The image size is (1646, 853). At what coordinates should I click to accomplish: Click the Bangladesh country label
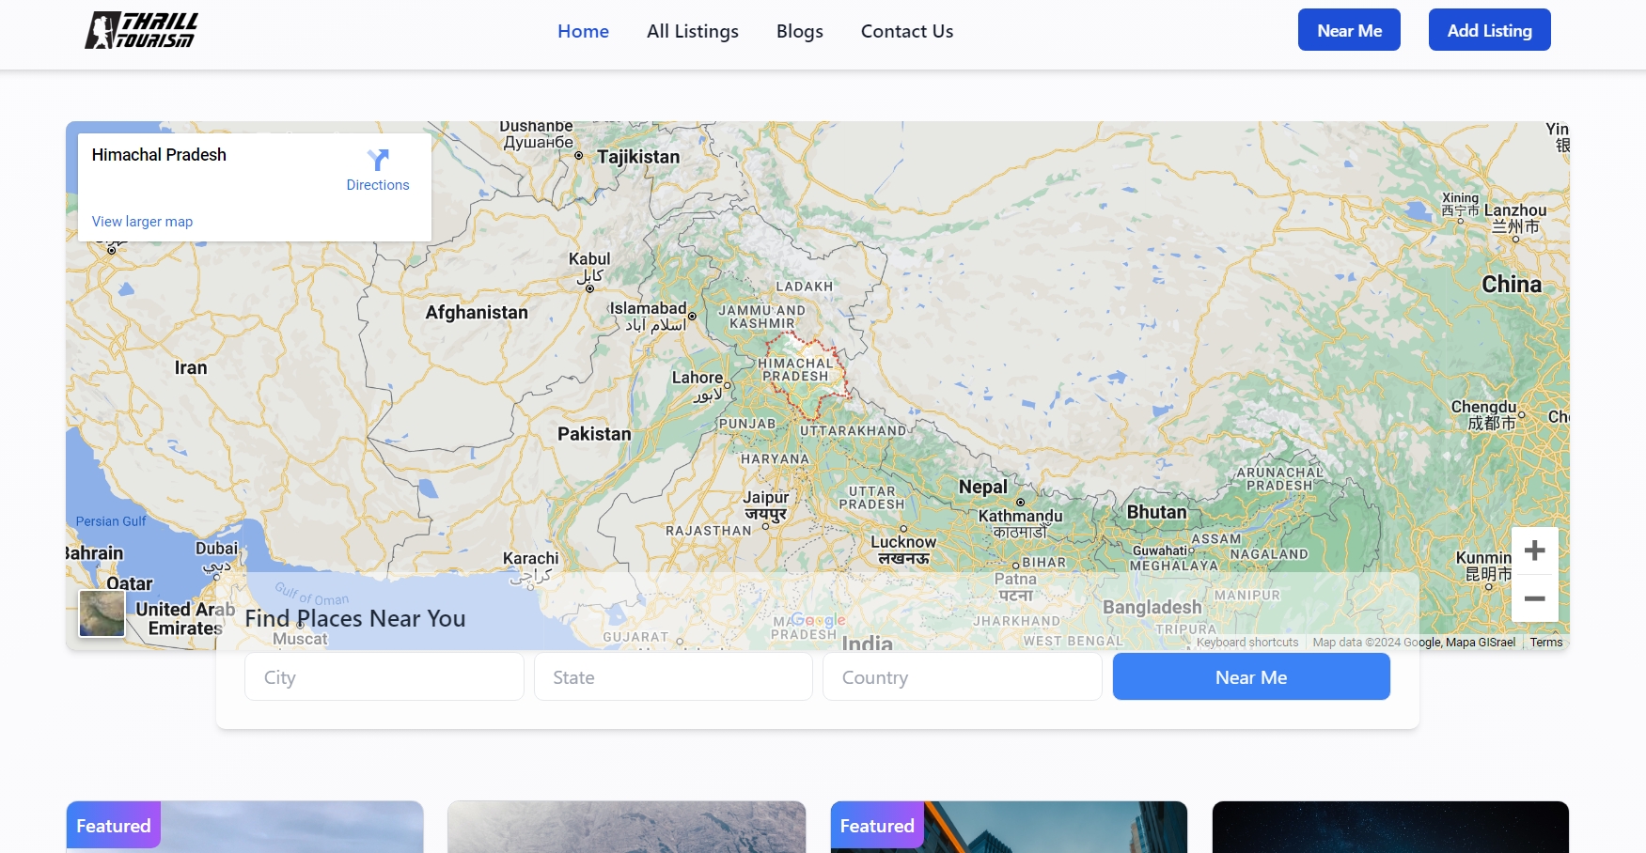pyautogui.click(x=1152, y=608)
